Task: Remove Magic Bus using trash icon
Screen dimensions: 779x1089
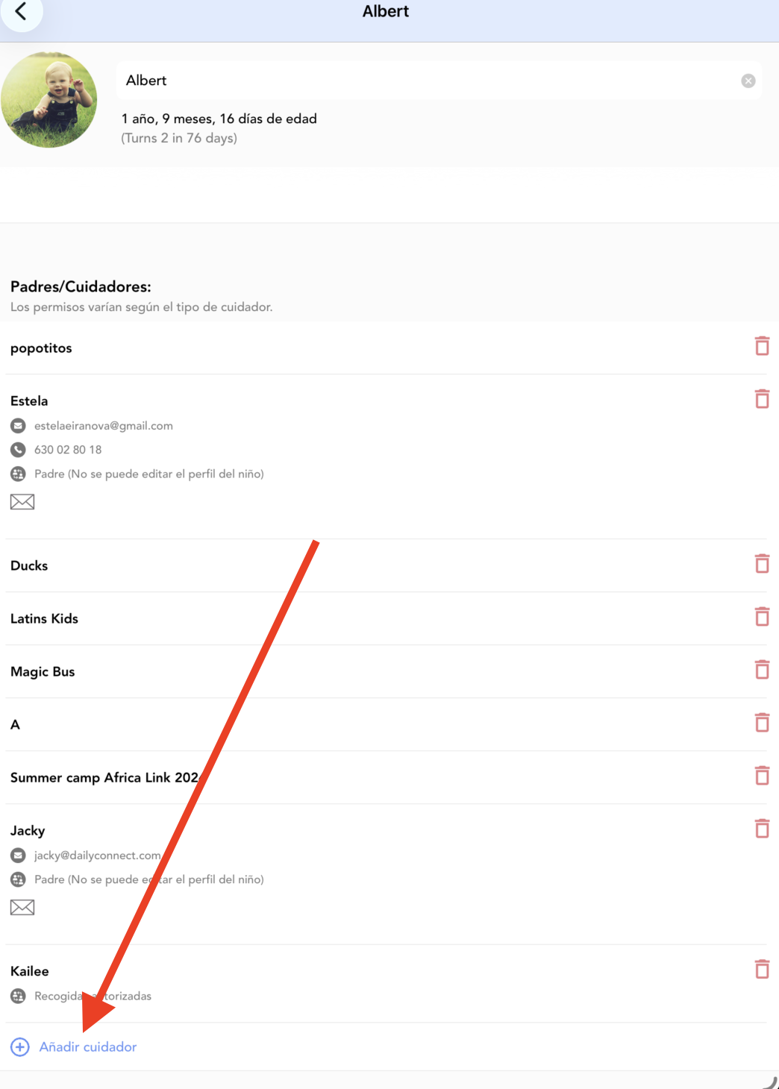Action: click(762, 670)
